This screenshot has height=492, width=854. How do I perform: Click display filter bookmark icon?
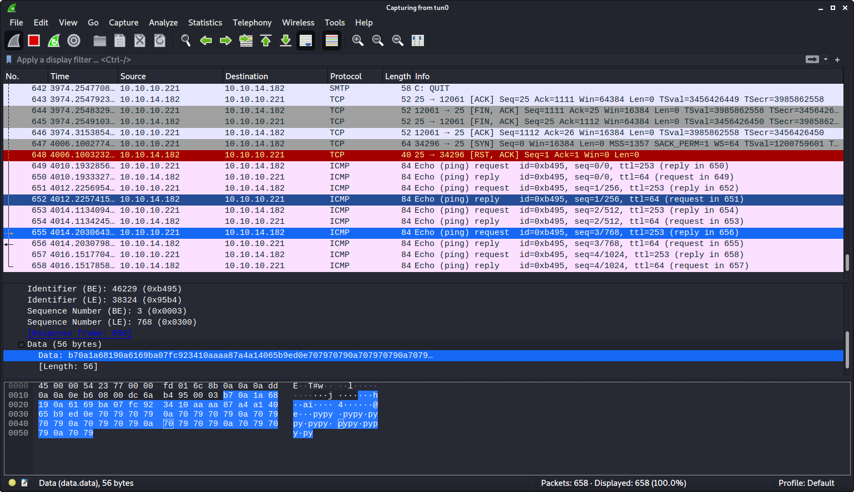click(x=9, y=59)
